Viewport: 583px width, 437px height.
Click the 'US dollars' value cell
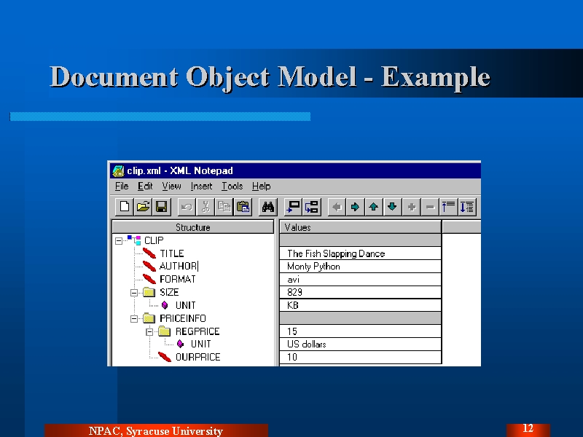(360, 344)
